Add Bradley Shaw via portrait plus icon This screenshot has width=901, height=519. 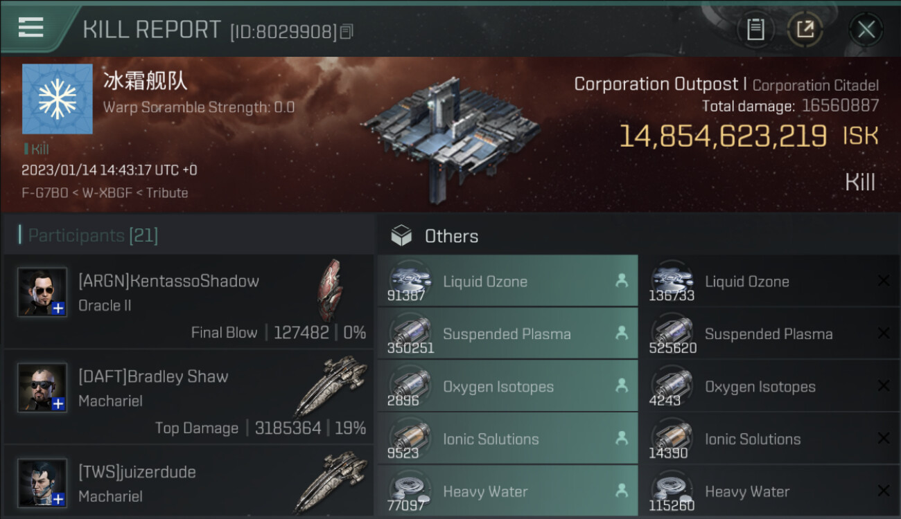(58, 404)
